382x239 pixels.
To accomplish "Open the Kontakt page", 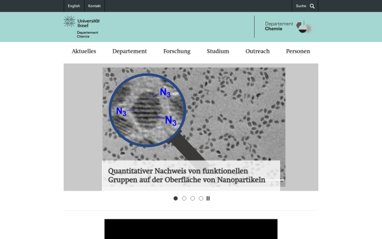I will click(94, 6).
